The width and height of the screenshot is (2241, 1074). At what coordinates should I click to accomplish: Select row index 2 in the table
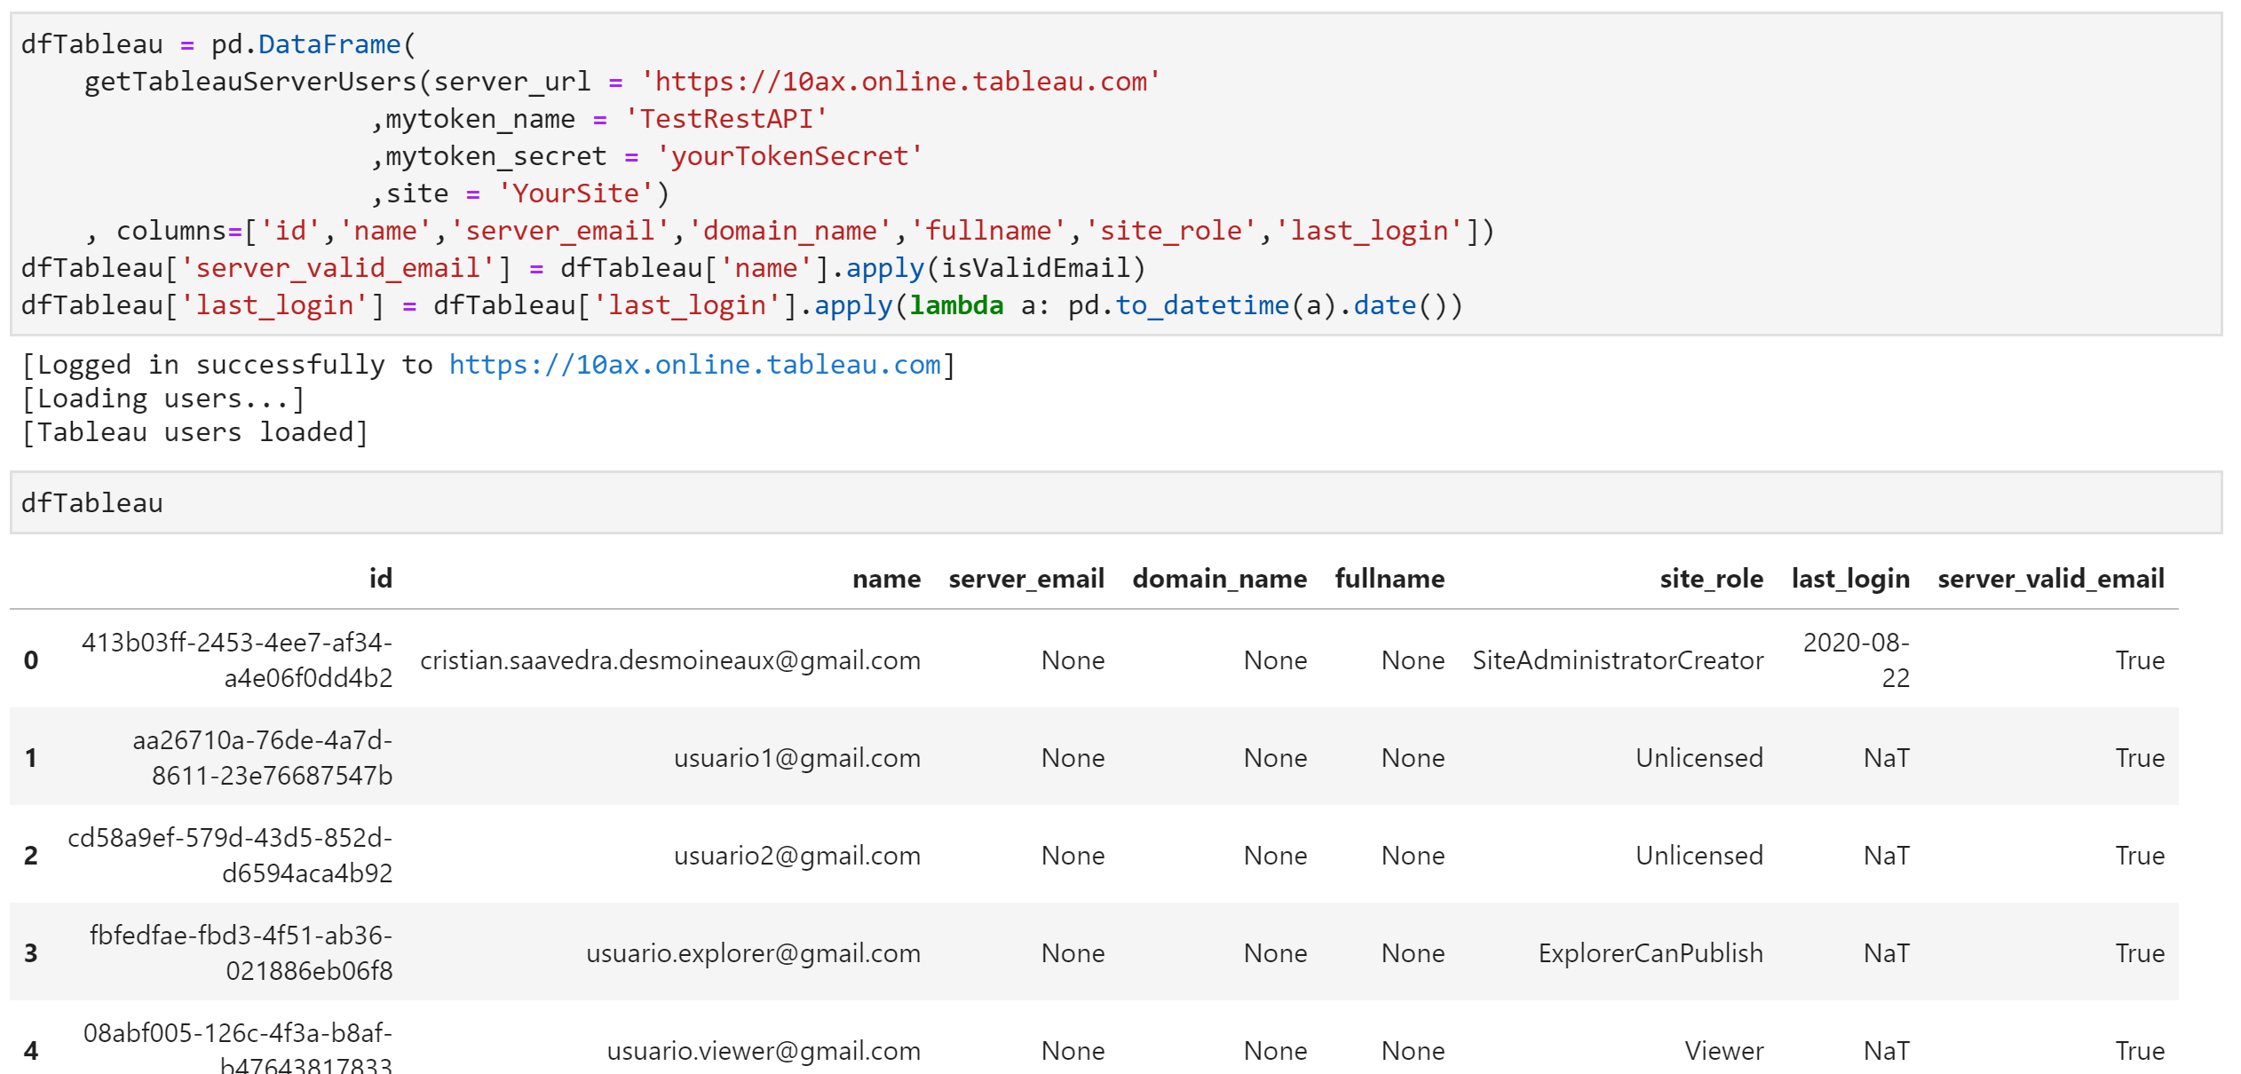click(31, 856)
